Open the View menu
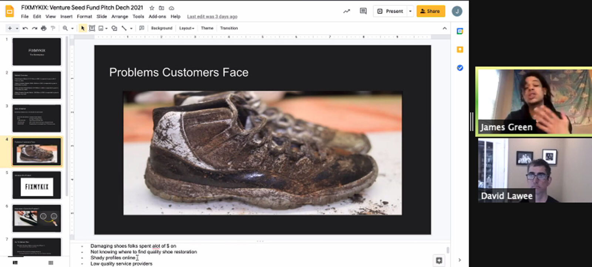 [51, 17]
